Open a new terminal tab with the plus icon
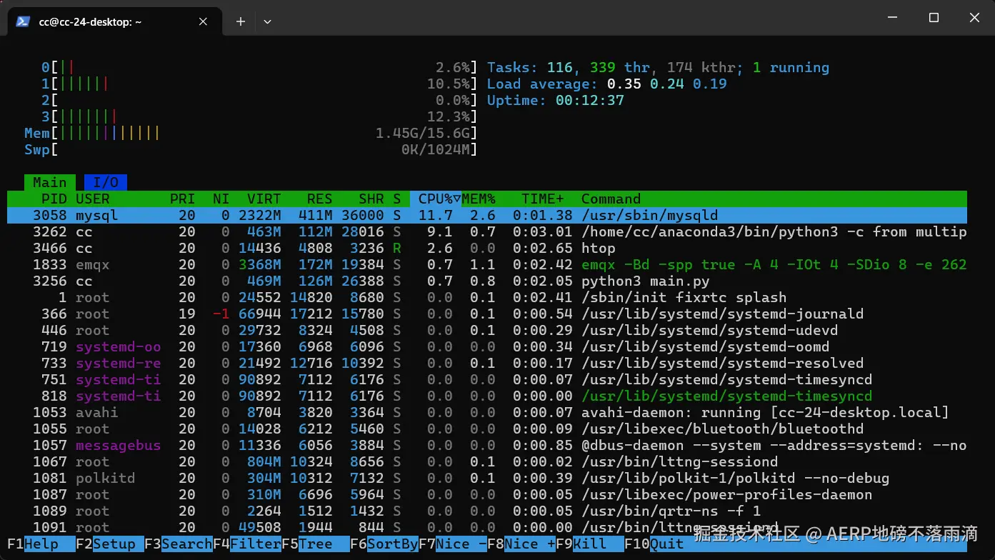This screenshot has height=560, width=995. 240,21
